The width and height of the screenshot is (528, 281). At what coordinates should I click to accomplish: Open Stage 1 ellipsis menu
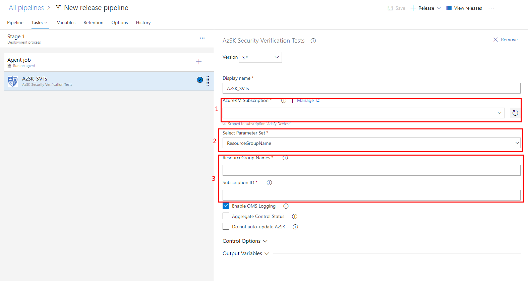tap(202, 38)
